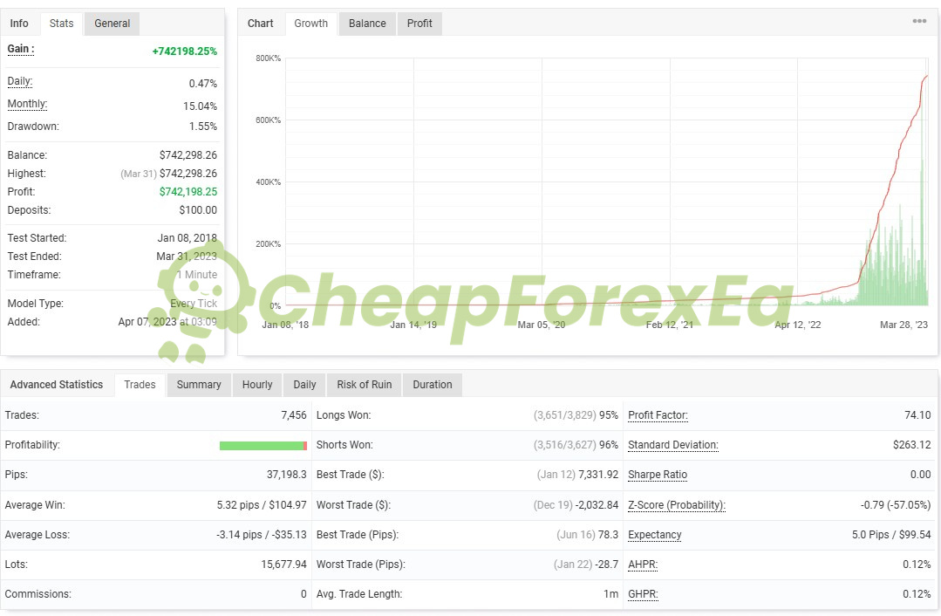The width and height of the screenshot is (941, 616).
Task: Click the balance value $742,298.26
Action: (188, 155)
